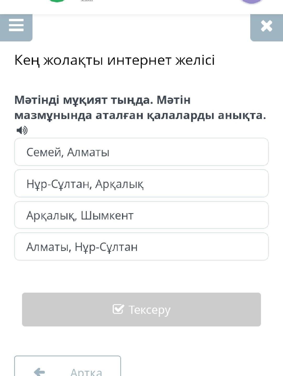Close the lesson with the X button
The width and height of the screenshot is (283, 376).
coord(266,27)
